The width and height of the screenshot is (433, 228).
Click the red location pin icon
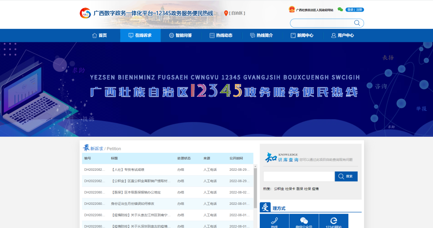point(226,13)
